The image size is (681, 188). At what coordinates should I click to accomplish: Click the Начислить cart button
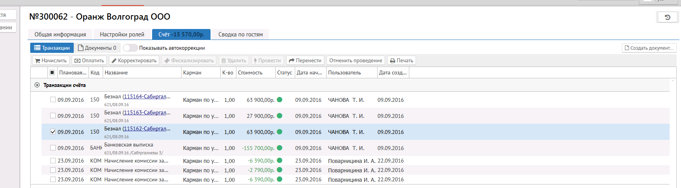click(x=51, y=61)
